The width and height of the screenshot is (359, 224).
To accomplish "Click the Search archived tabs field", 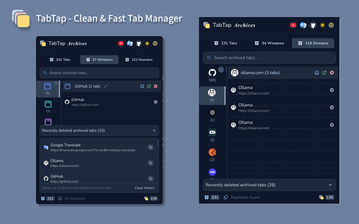I will [x=269, y=58].
